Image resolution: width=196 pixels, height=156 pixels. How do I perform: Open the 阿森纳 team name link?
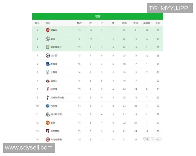[x=54, y=31]
